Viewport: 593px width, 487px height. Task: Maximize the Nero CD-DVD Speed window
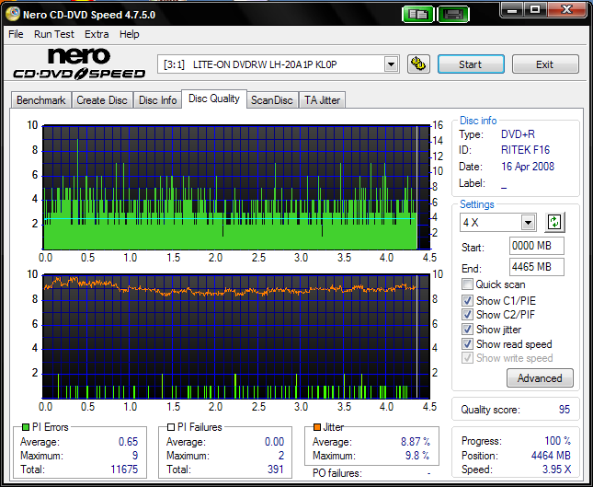click(x=535, y=11)
